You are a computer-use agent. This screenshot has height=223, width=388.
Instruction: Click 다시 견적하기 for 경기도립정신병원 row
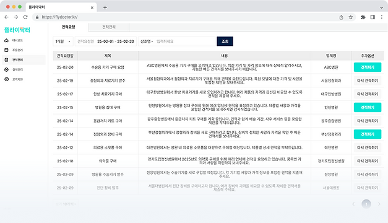(x=368, y=161)
